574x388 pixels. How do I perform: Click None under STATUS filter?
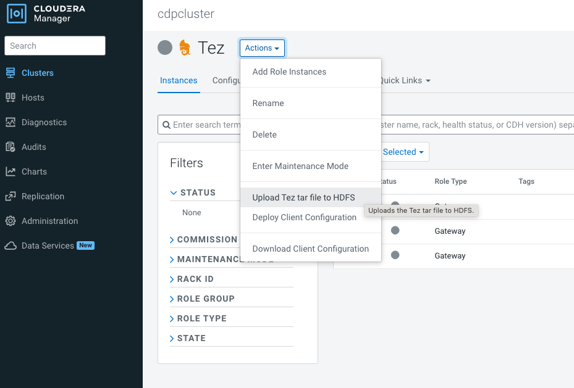[x=192, y=213]
